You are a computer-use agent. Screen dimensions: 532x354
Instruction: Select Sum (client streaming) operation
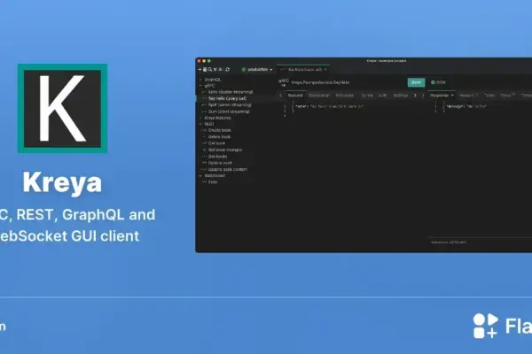point(229,112)
